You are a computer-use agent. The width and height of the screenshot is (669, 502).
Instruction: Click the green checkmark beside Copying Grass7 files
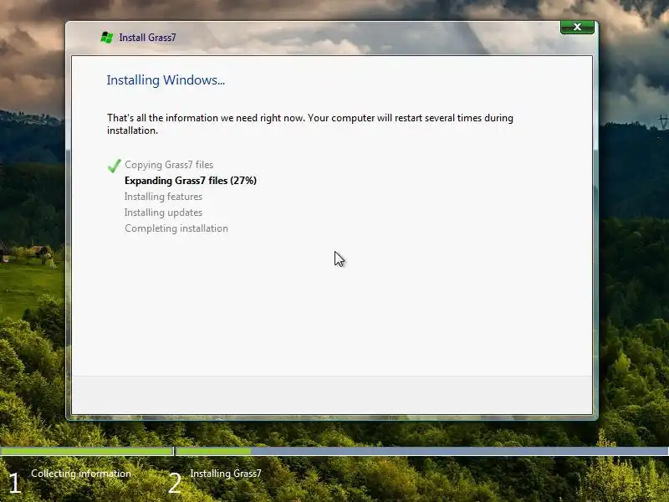(x=115, y=165)
